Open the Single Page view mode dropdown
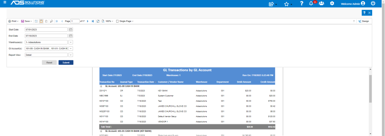Image resolution: width=385 pixels, height=136 pixels. 125,21
